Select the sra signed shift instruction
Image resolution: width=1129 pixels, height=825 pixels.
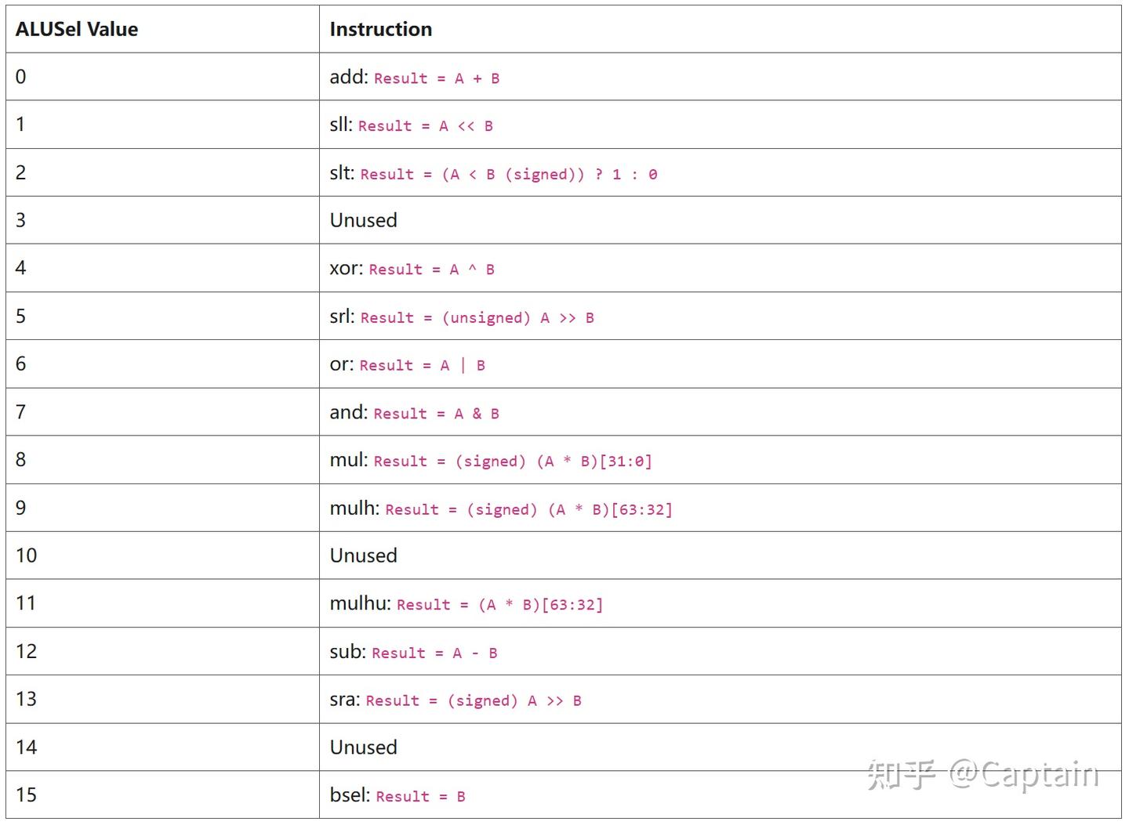pyautogui.click(x=456, y=700)
